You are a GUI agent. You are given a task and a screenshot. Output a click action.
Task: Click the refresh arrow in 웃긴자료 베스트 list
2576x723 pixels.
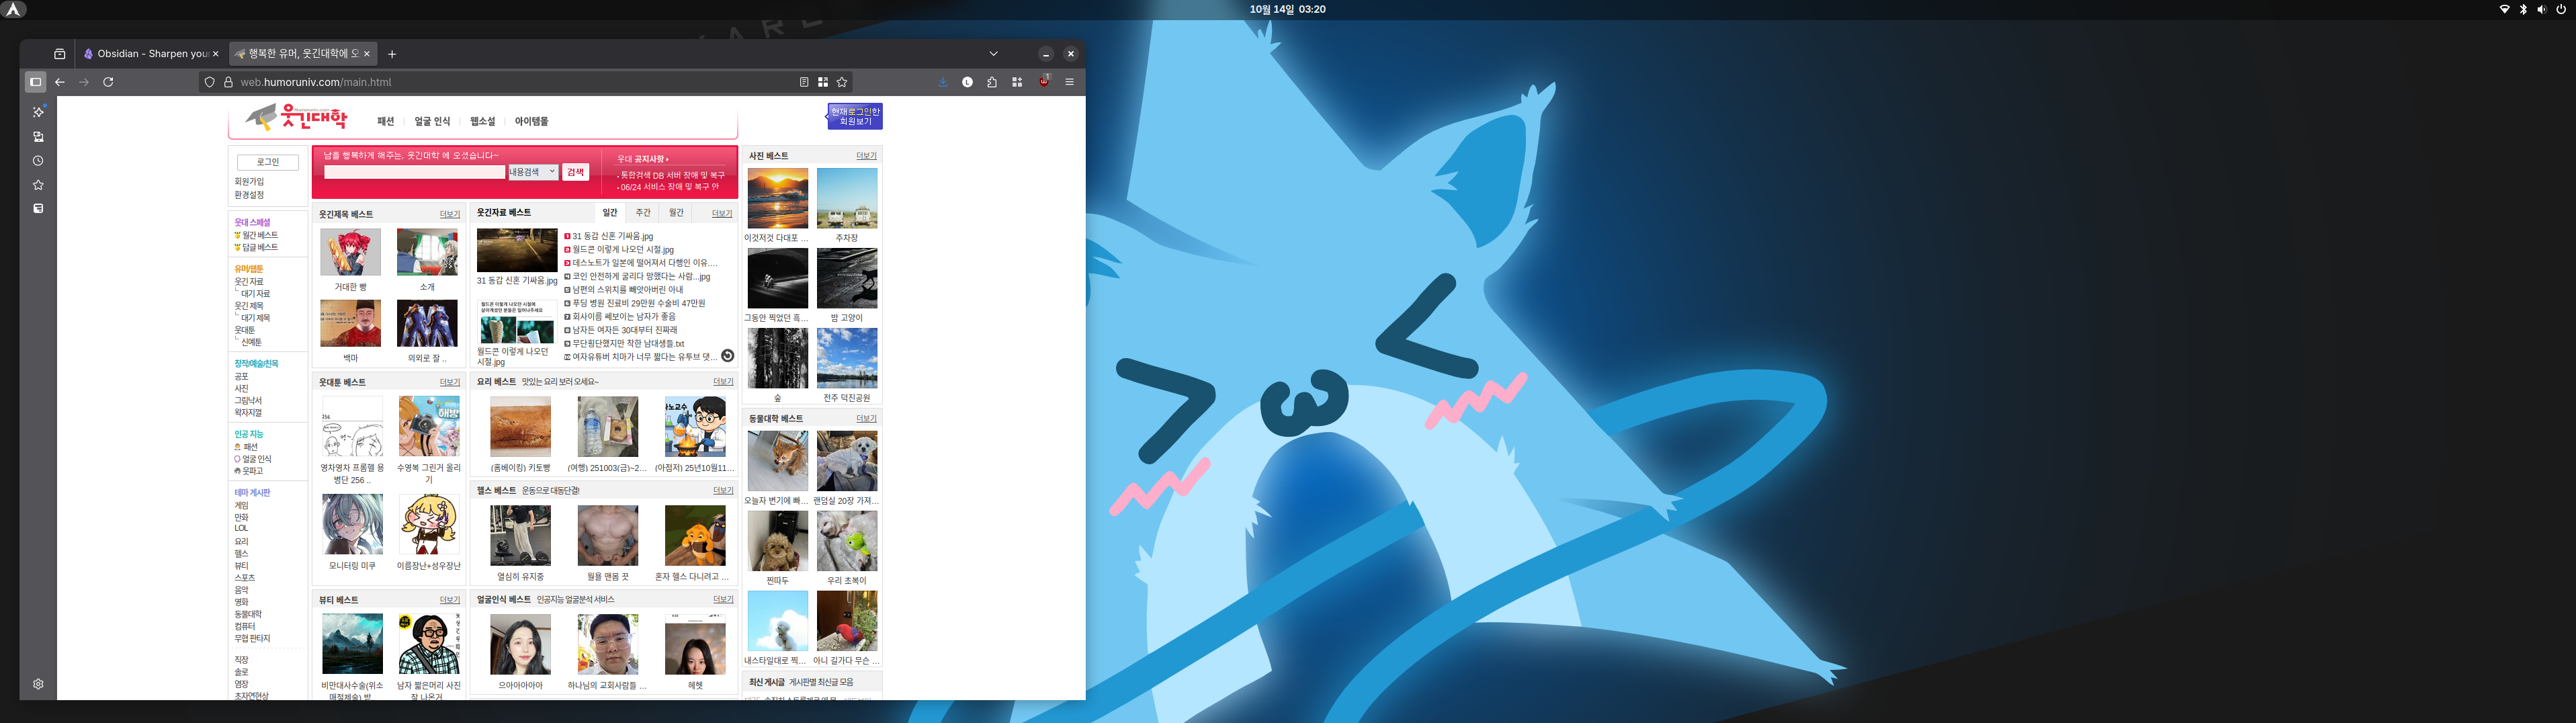[728, 356]
